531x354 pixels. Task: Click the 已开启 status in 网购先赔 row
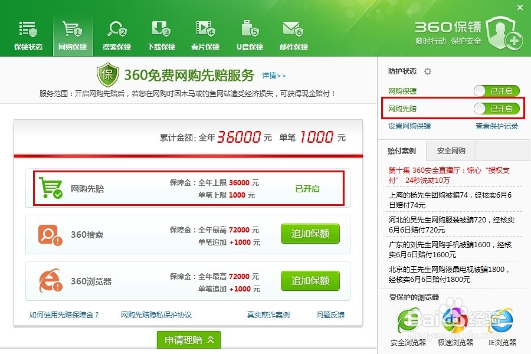(307, 189)
